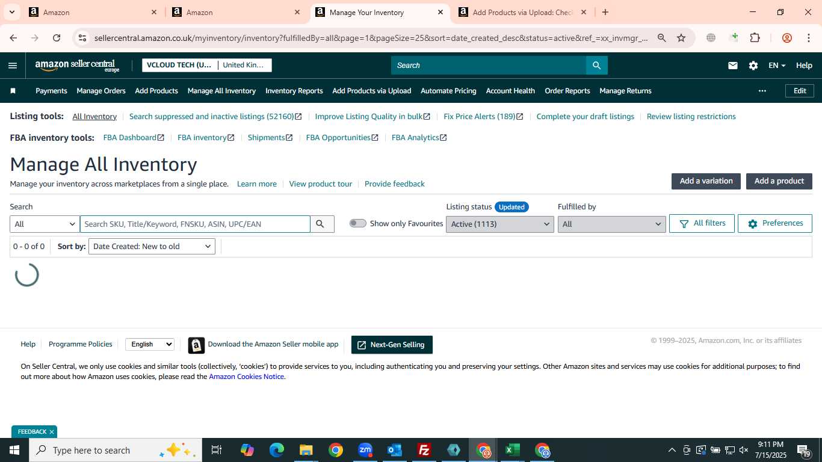
Task: Toggle Show only Favourites switch
Action: click(x=357, y=223)
